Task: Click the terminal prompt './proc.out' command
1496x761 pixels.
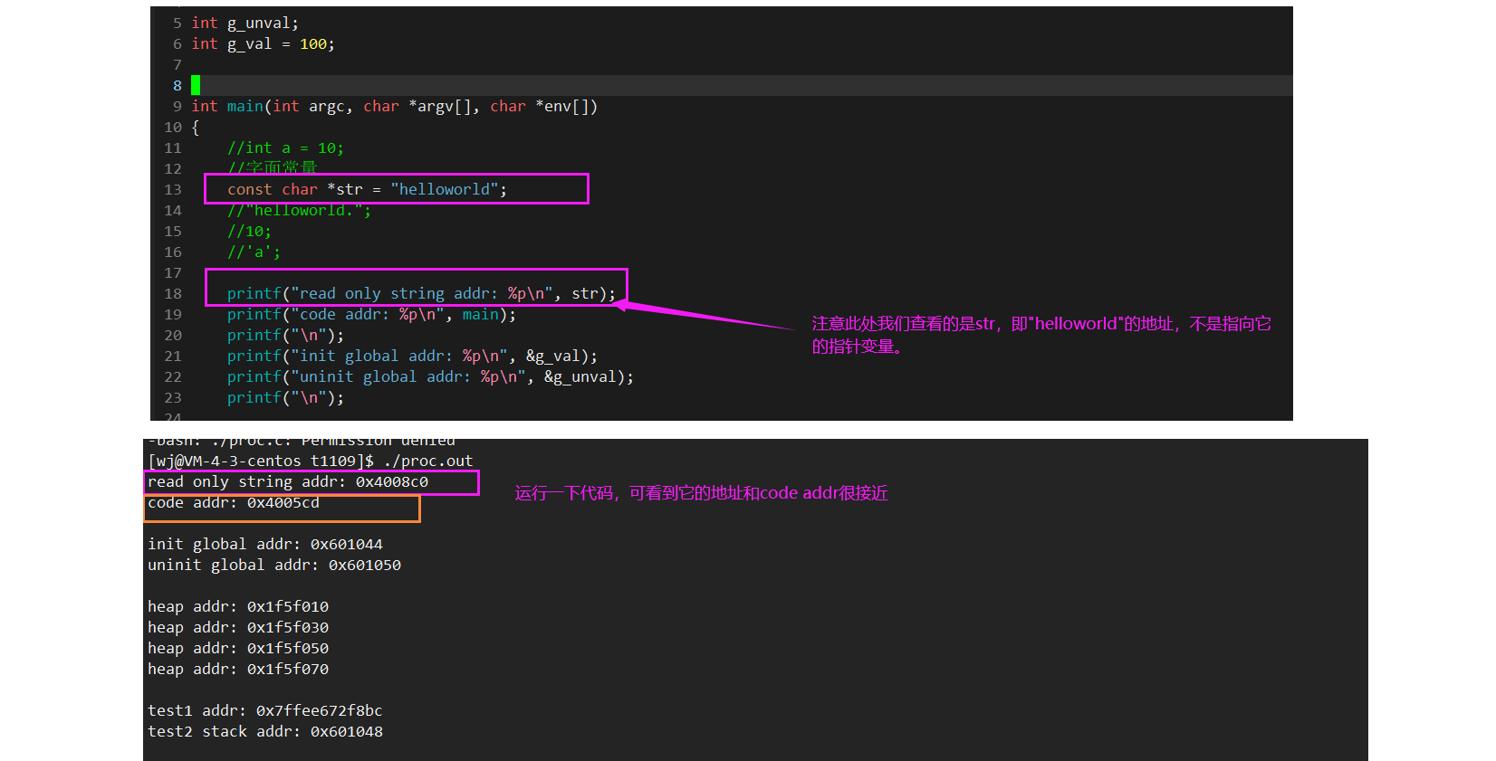Action: (x=428, y=461)
